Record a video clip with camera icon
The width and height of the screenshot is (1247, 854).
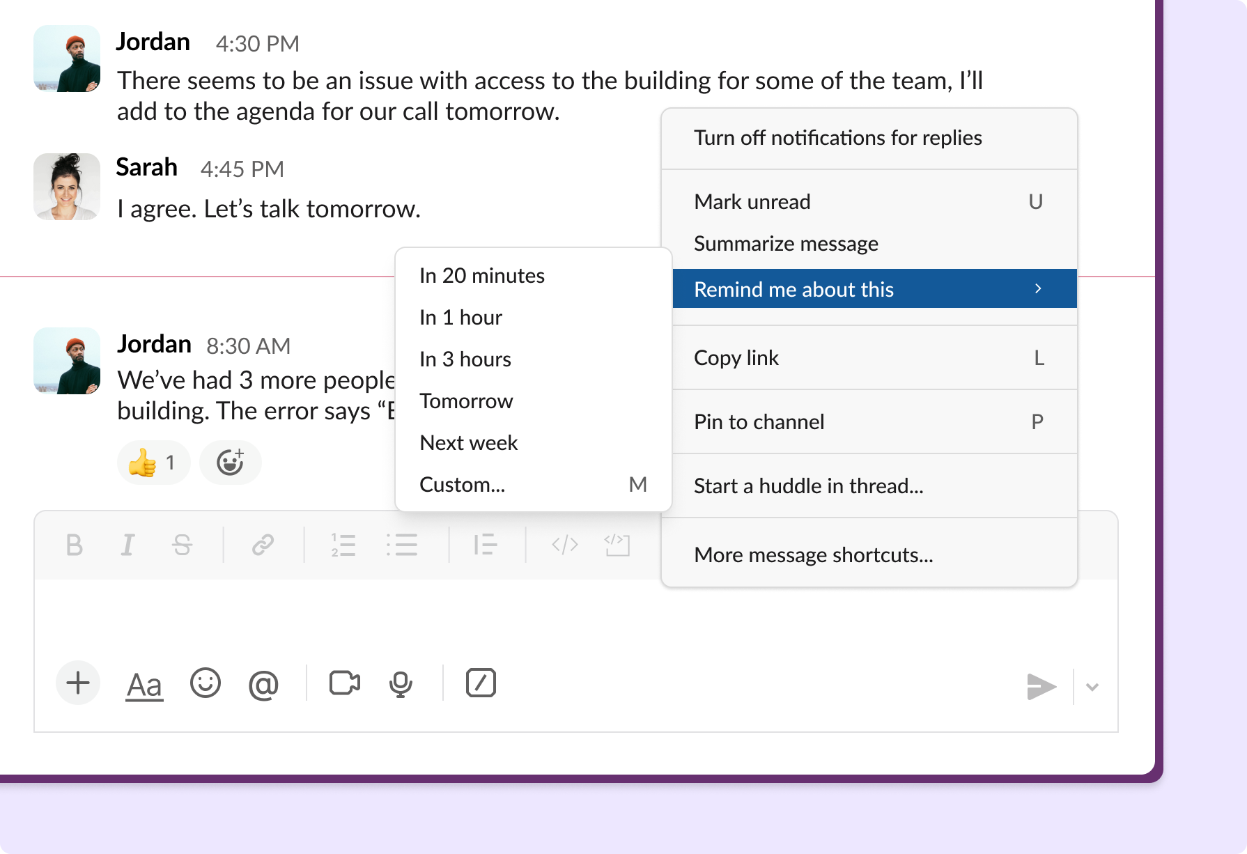pyautogui.click(x=344, y=683)
